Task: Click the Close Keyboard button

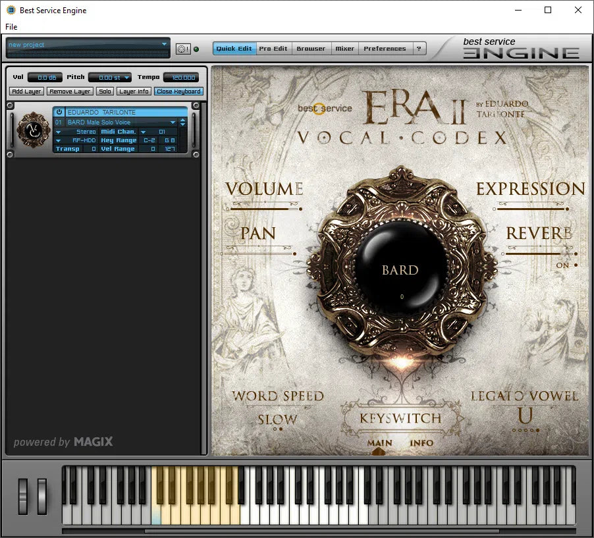Action: (x=178, y=91)
